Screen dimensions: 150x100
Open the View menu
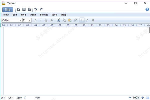[x=6, y=15]
